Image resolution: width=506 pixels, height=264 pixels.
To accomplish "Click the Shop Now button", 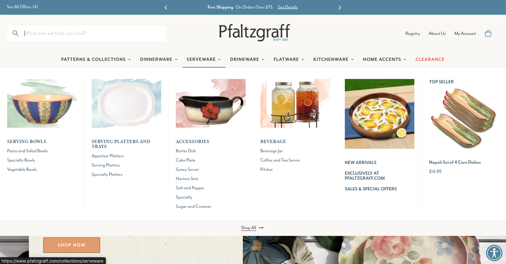I will (x=72, y=245).
